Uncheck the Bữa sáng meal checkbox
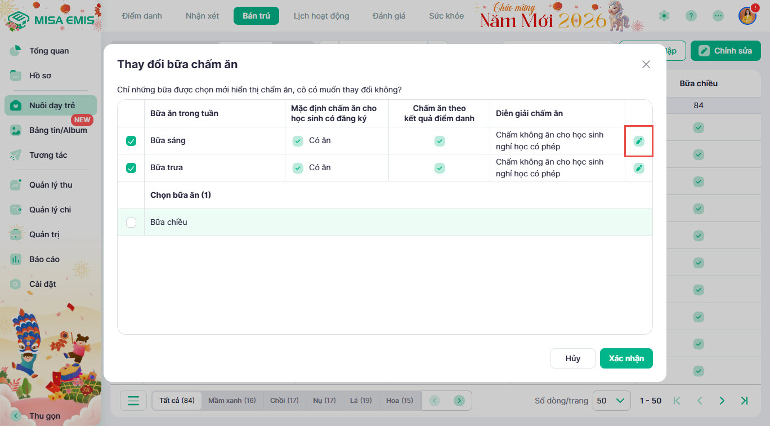The image size is (770, 426). coord(131,141)
